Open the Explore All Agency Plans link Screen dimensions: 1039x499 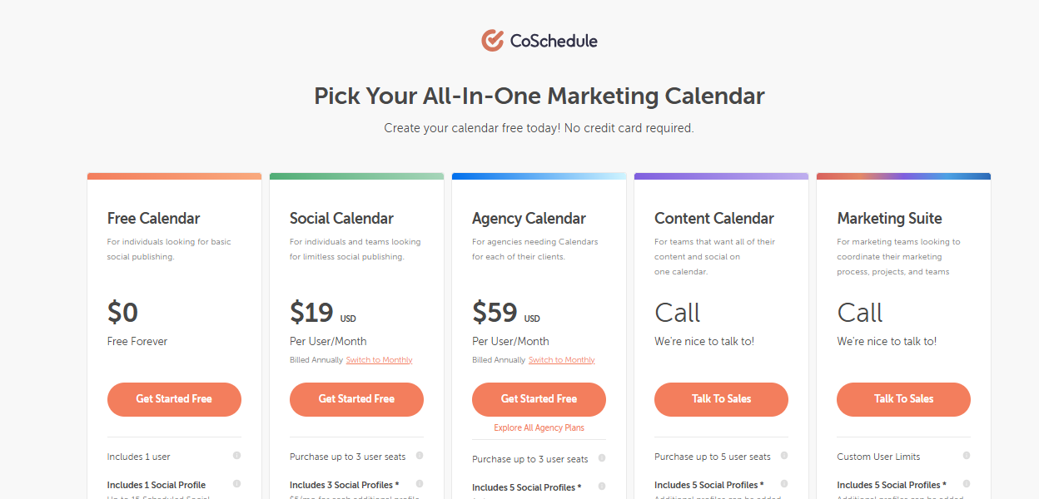pos(539,428)
